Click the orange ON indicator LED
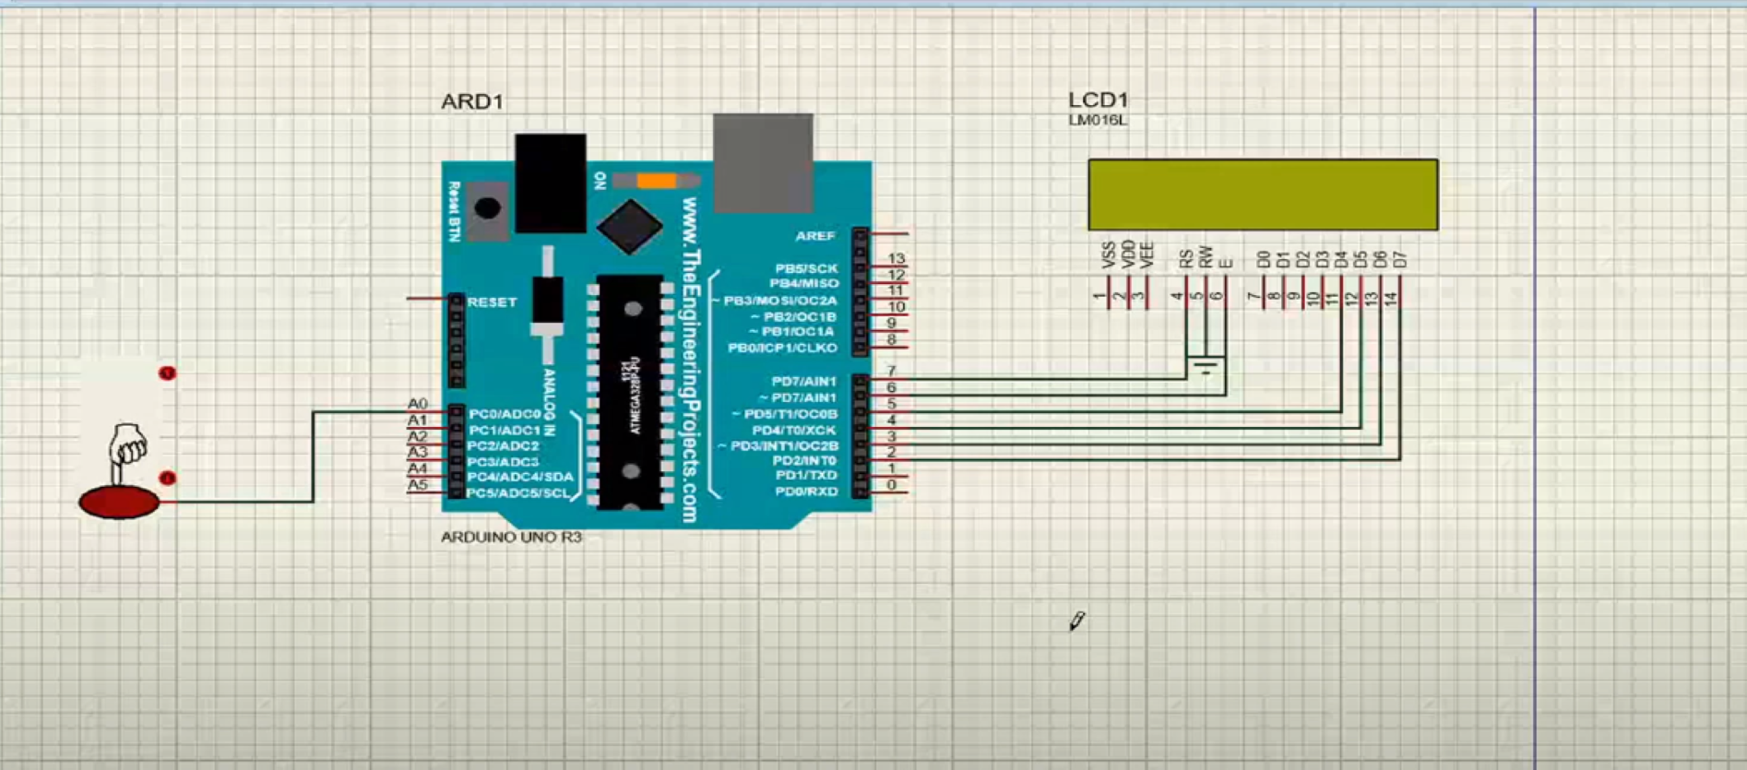Viewport: 1747px width, 770px height. click(656, 181)
